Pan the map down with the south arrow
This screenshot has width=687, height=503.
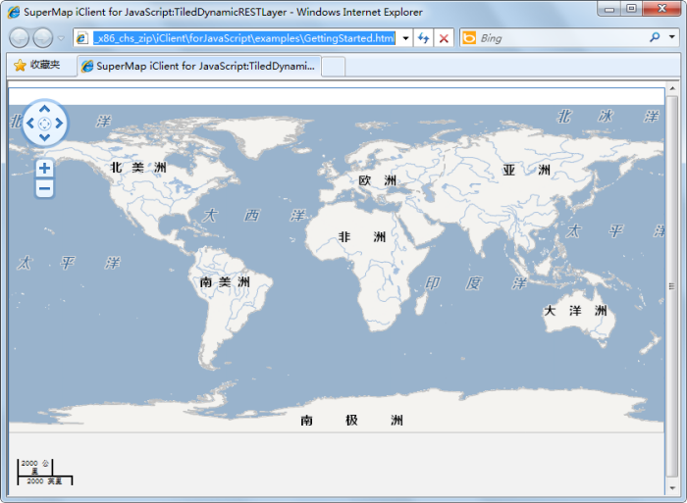pos(44,138)
